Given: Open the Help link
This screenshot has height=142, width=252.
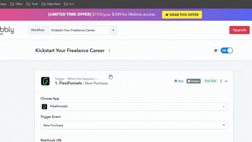Looking at the screenshot, I should (x=180, y=81).
